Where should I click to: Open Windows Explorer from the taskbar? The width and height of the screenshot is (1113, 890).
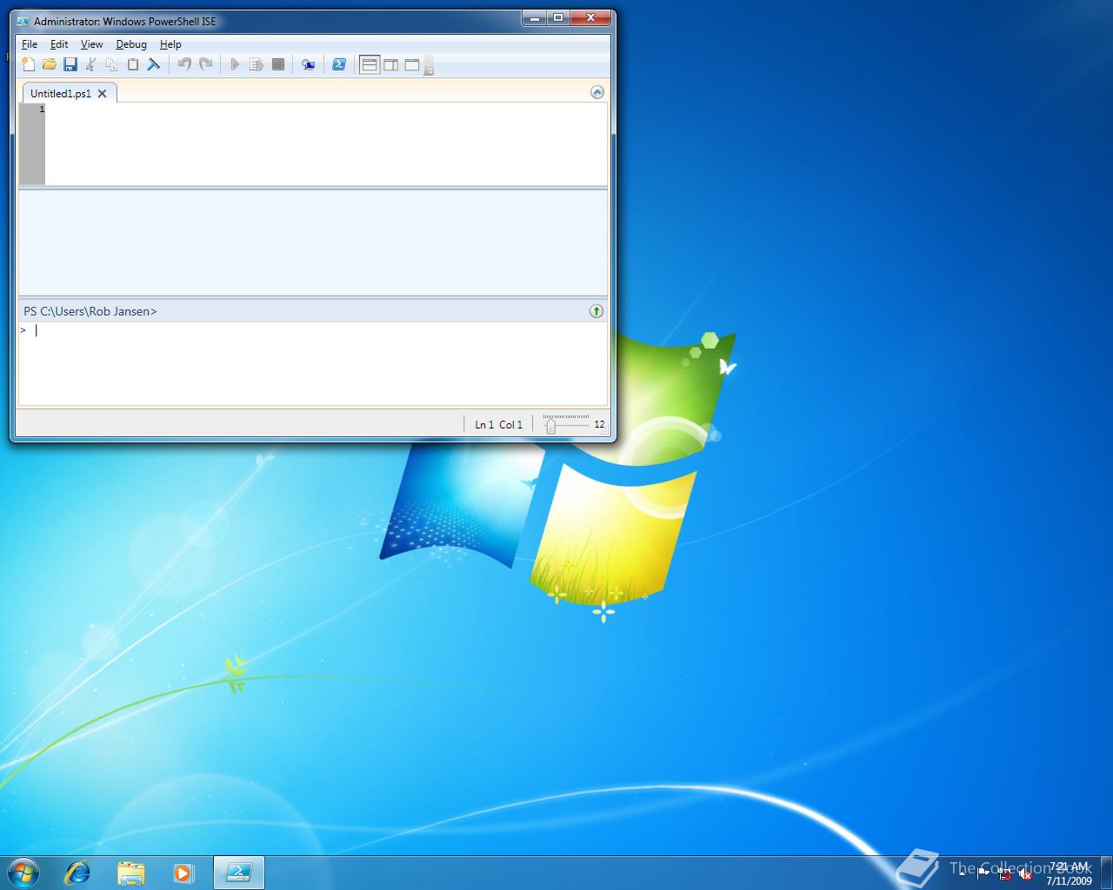tap(131, 873)
